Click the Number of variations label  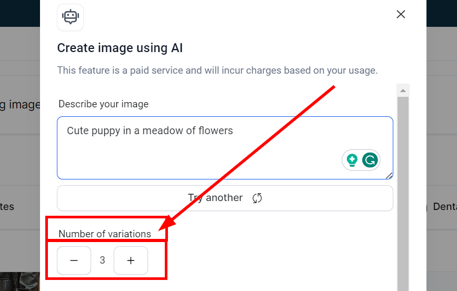tap(105, 234)
